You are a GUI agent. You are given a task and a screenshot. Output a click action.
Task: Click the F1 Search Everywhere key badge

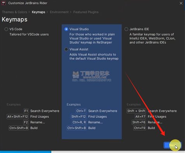pyautogui.click(x=26, y=111)
